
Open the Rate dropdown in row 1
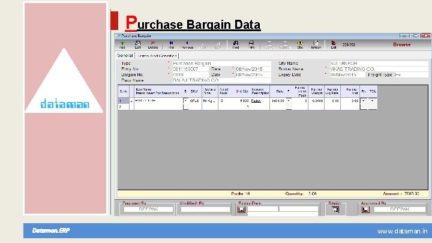(289, 101)
